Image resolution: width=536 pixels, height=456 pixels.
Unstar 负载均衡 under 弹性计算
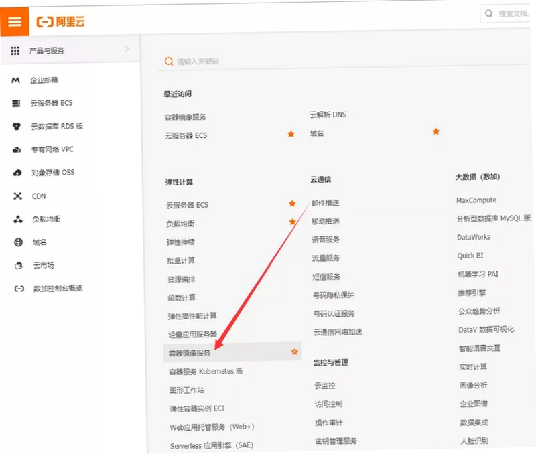coord(292,222)
